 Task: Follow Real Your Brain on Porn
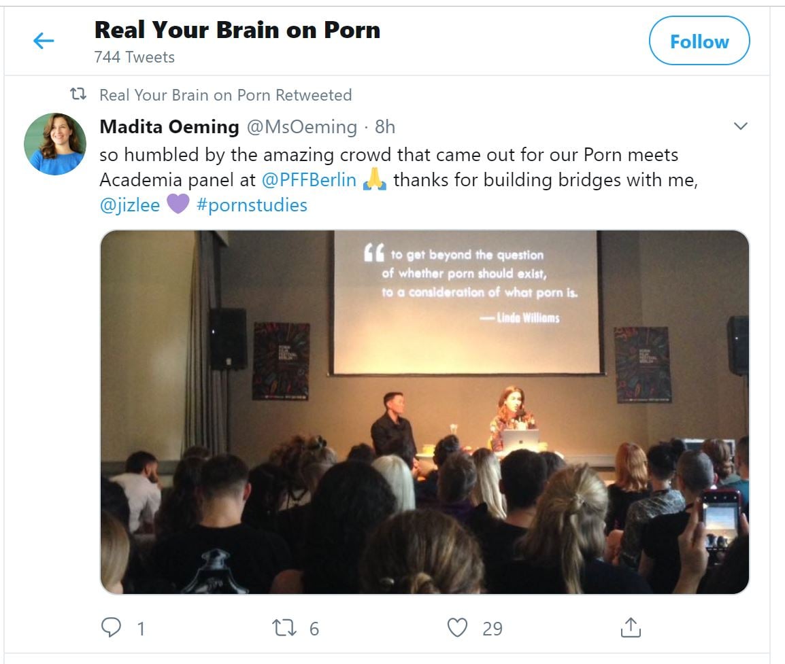pyautogui.click(x=699, y=41)
